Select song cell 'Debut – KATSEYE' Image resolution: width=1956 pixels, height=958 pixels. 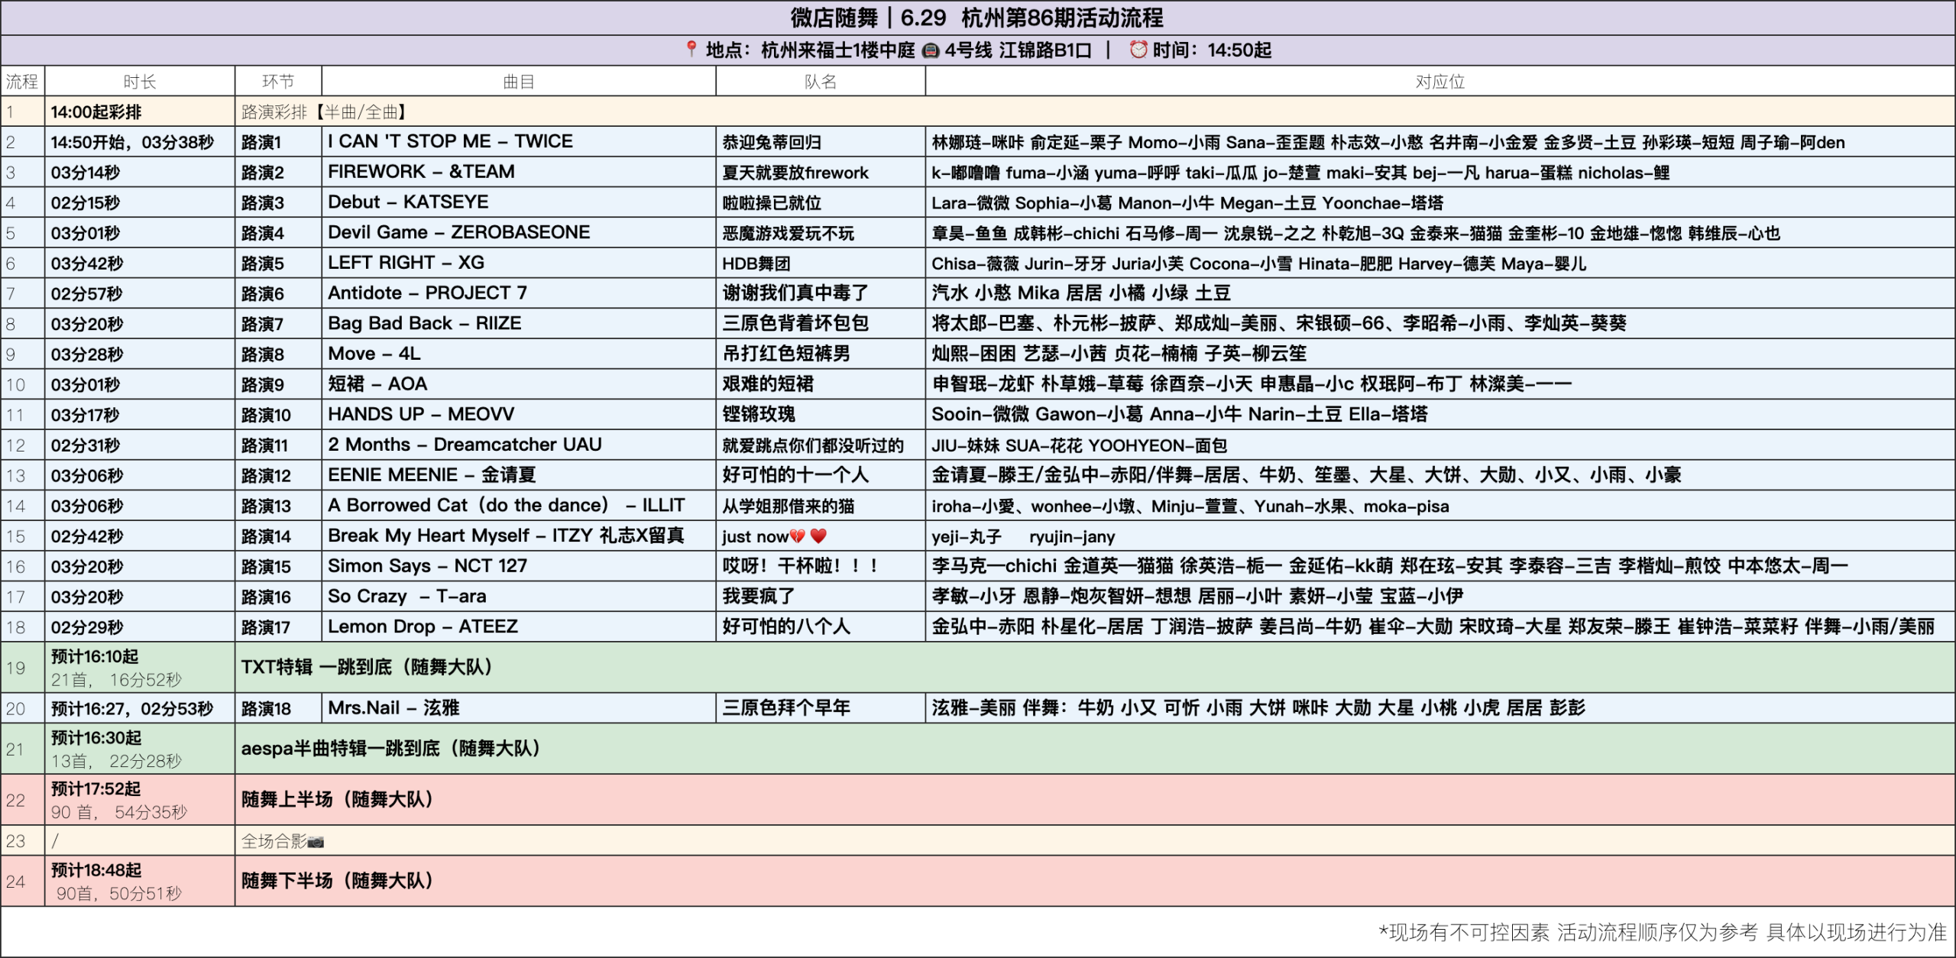(x=519, y=202)
